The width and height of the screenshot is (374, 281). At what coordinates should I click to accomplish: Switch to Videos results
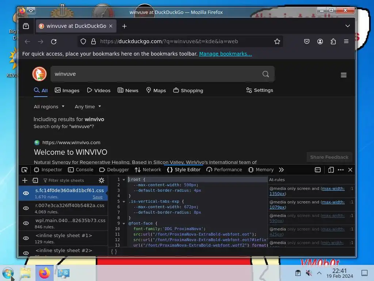coord(99,90)
